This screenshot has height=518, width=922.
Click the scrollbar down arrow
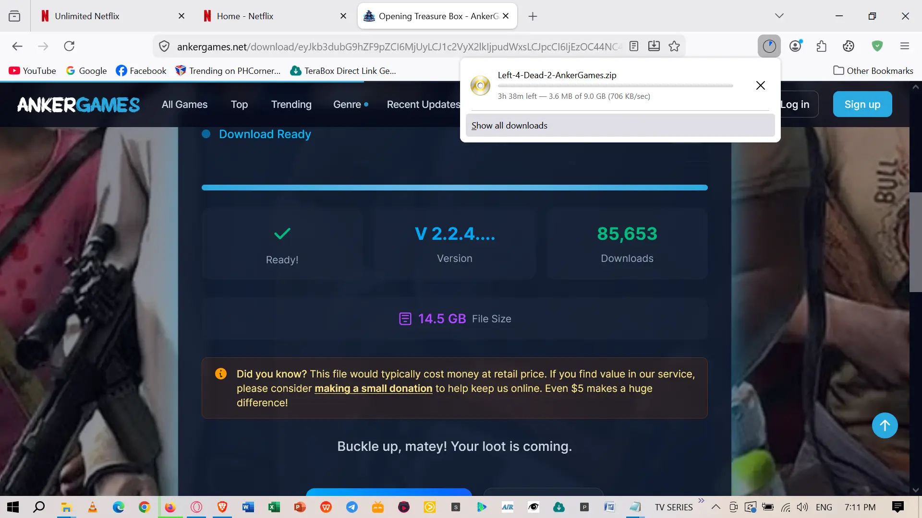tap(915, 490)
